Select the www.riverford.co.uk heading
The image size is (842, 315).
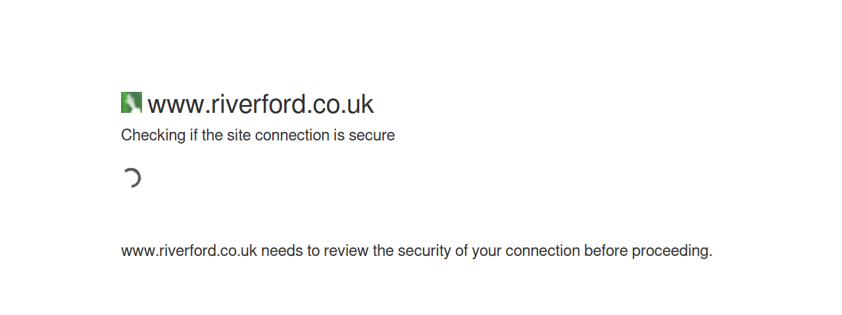[x=260, y=104]
